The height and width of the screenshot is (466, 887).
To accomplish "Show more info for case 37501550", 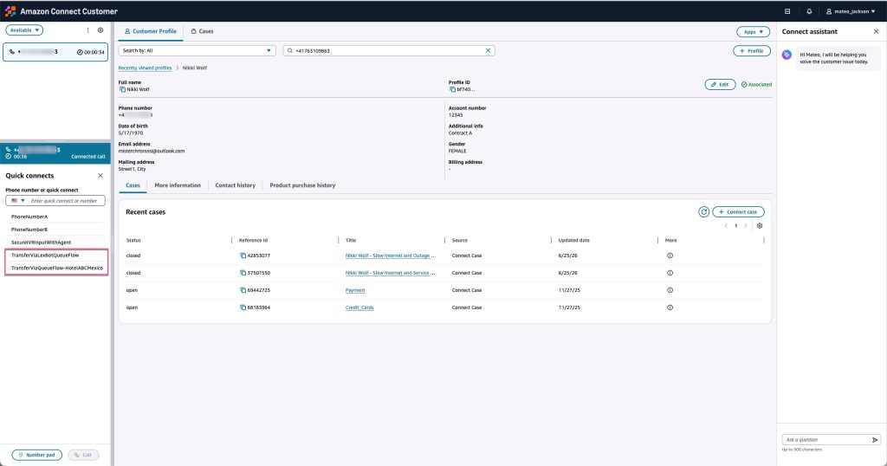I will click(670, 273).
